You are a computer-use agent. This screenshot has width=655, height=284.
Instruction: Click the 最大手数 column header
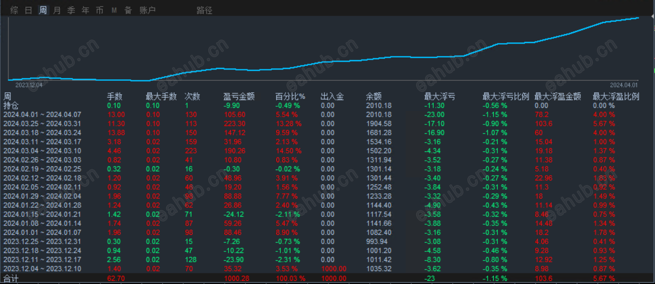tap(161, 96)
